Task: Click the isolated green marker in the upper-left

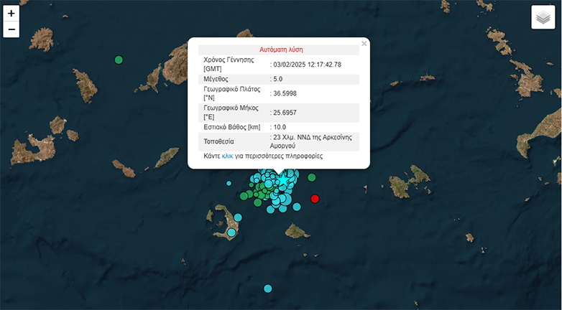Action: click(119, 60)
